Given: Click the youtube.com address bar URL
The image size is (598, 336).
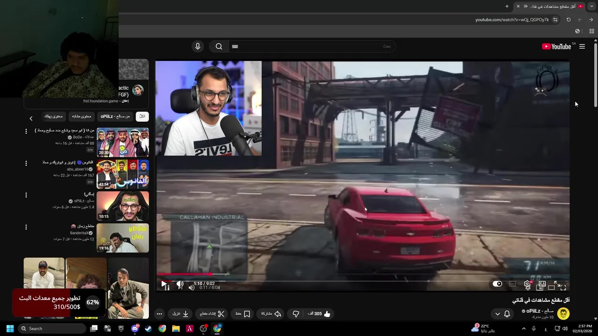Looking at the screenshot, I should 512,20.
